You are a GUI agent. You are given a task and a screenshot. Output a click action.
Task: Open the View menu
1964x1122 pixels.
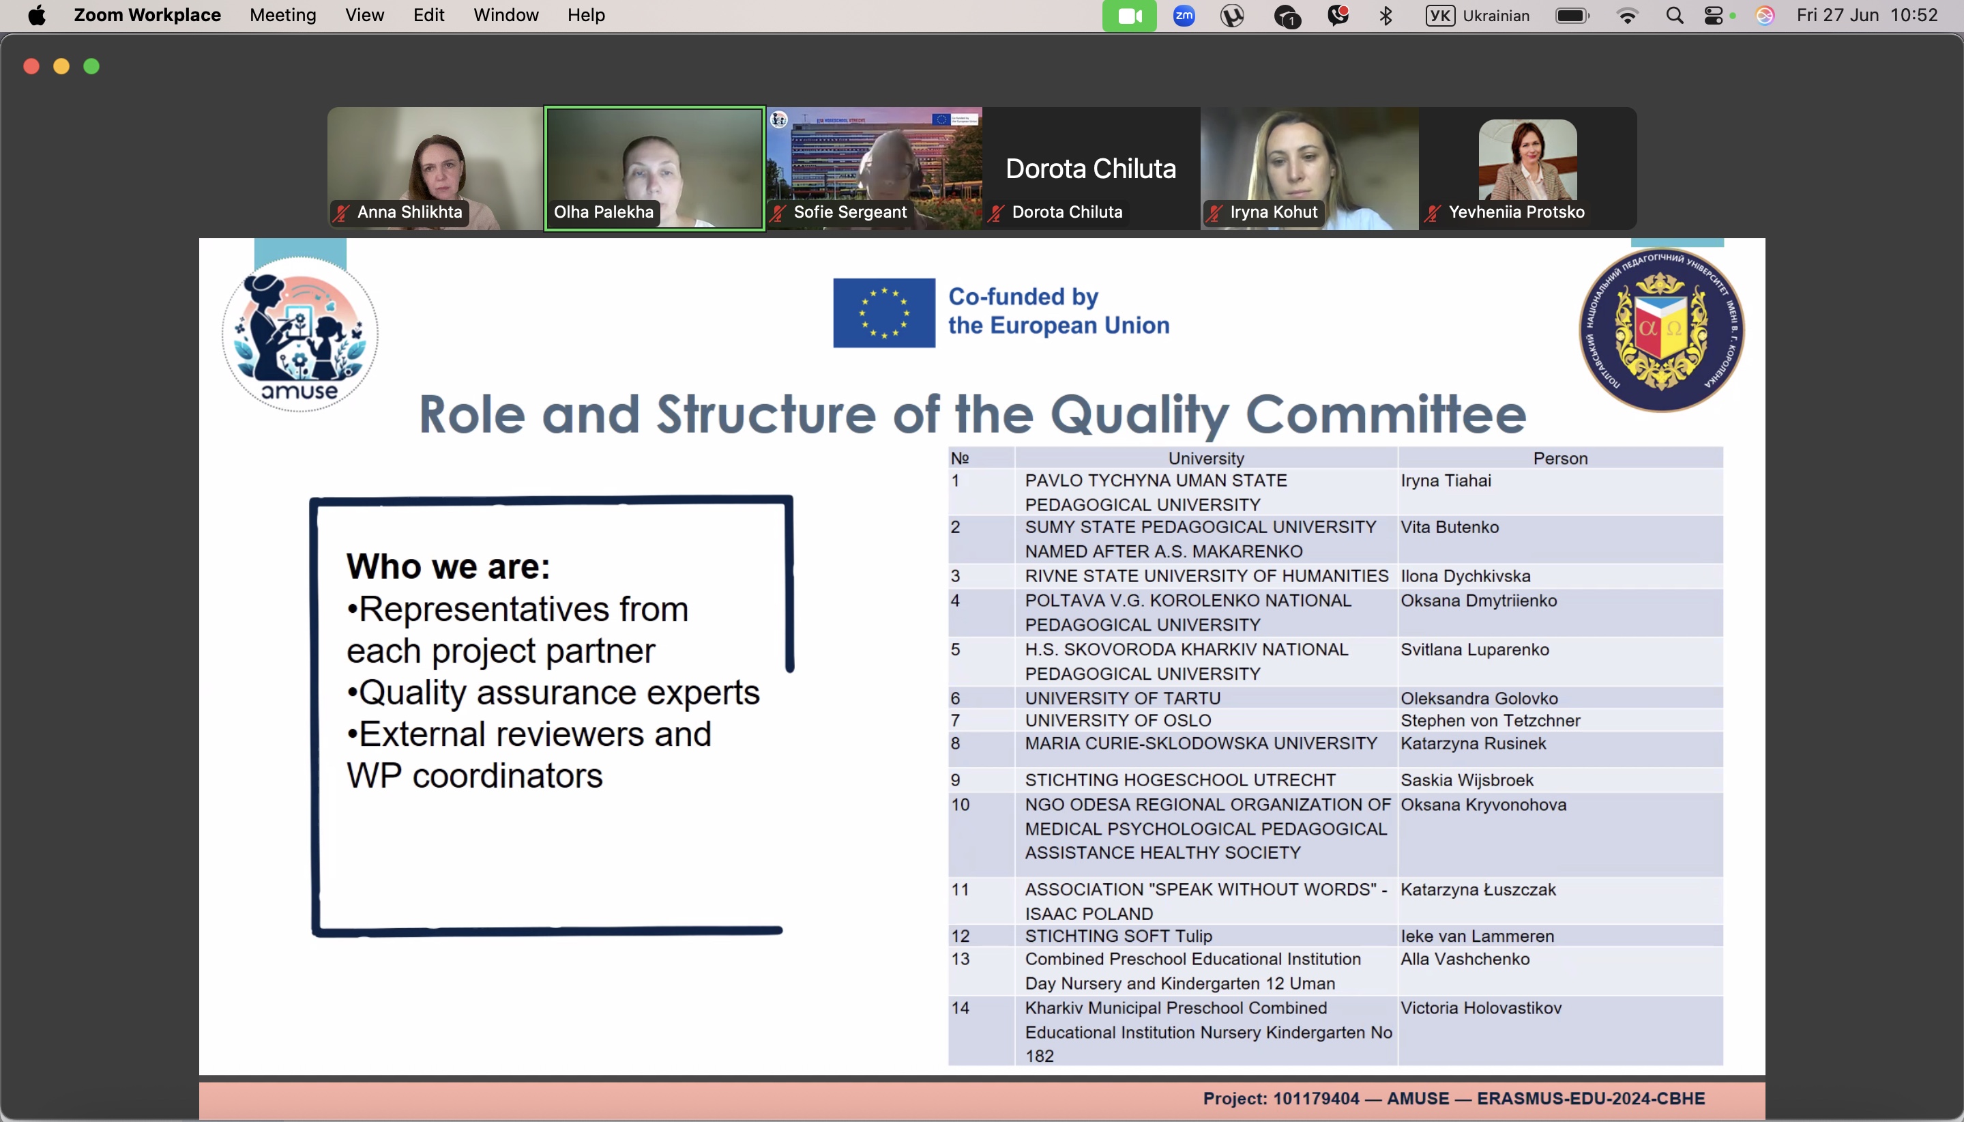click(364, 16)
